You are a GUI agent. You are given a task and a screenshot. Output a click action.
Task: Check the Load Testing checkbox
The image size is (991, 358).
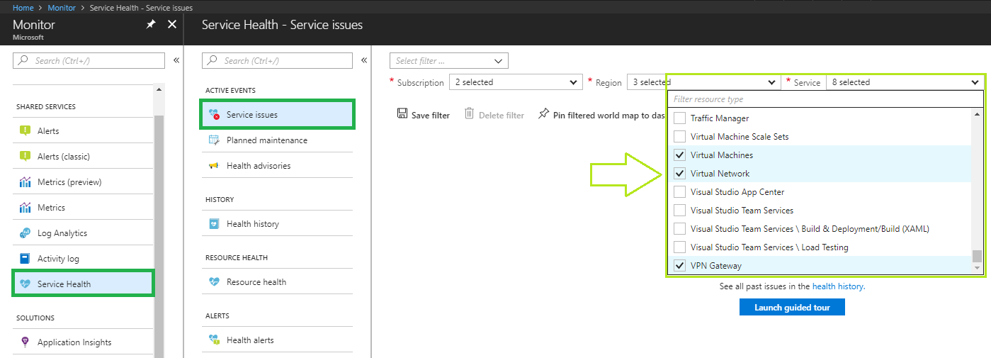(x=679, y=247)
